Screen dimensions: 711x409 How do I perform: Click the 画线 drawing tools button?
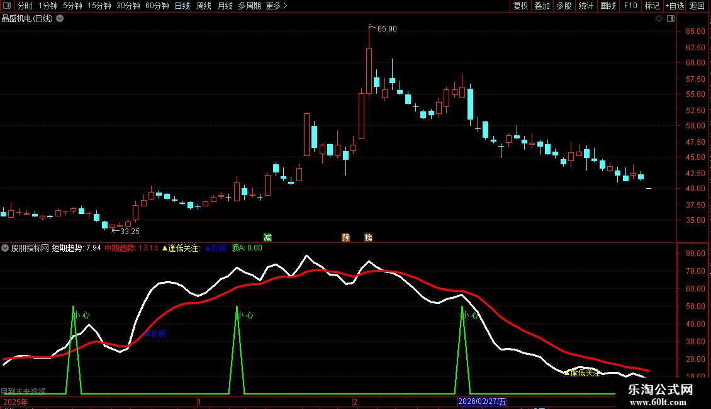pos(608,6)
